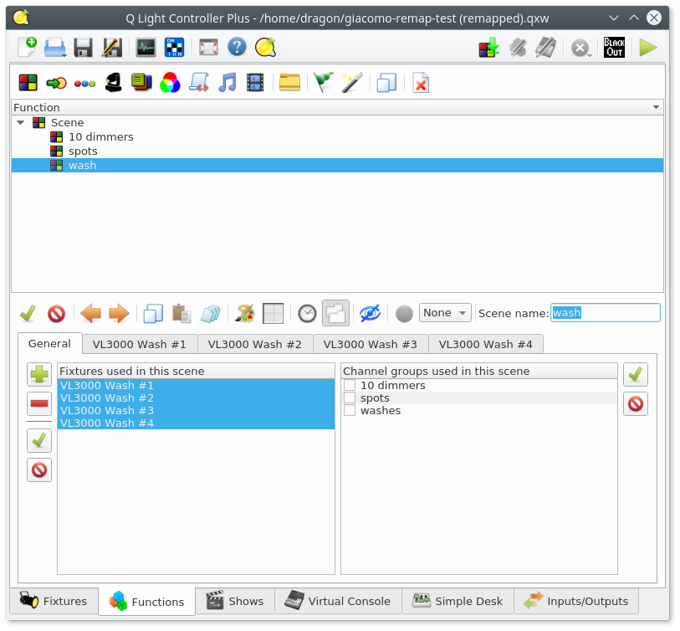Open the help index question mark
The width and height of the screenshot is (680, 631).
[x=237, y=47]
